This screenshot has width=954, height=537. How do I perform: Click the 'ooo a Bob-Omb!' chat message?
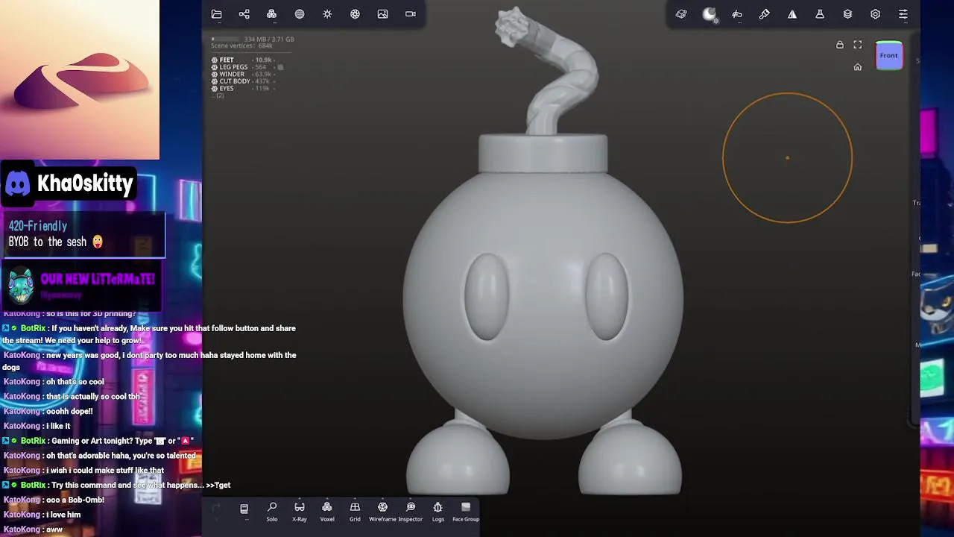coord(54,500)
